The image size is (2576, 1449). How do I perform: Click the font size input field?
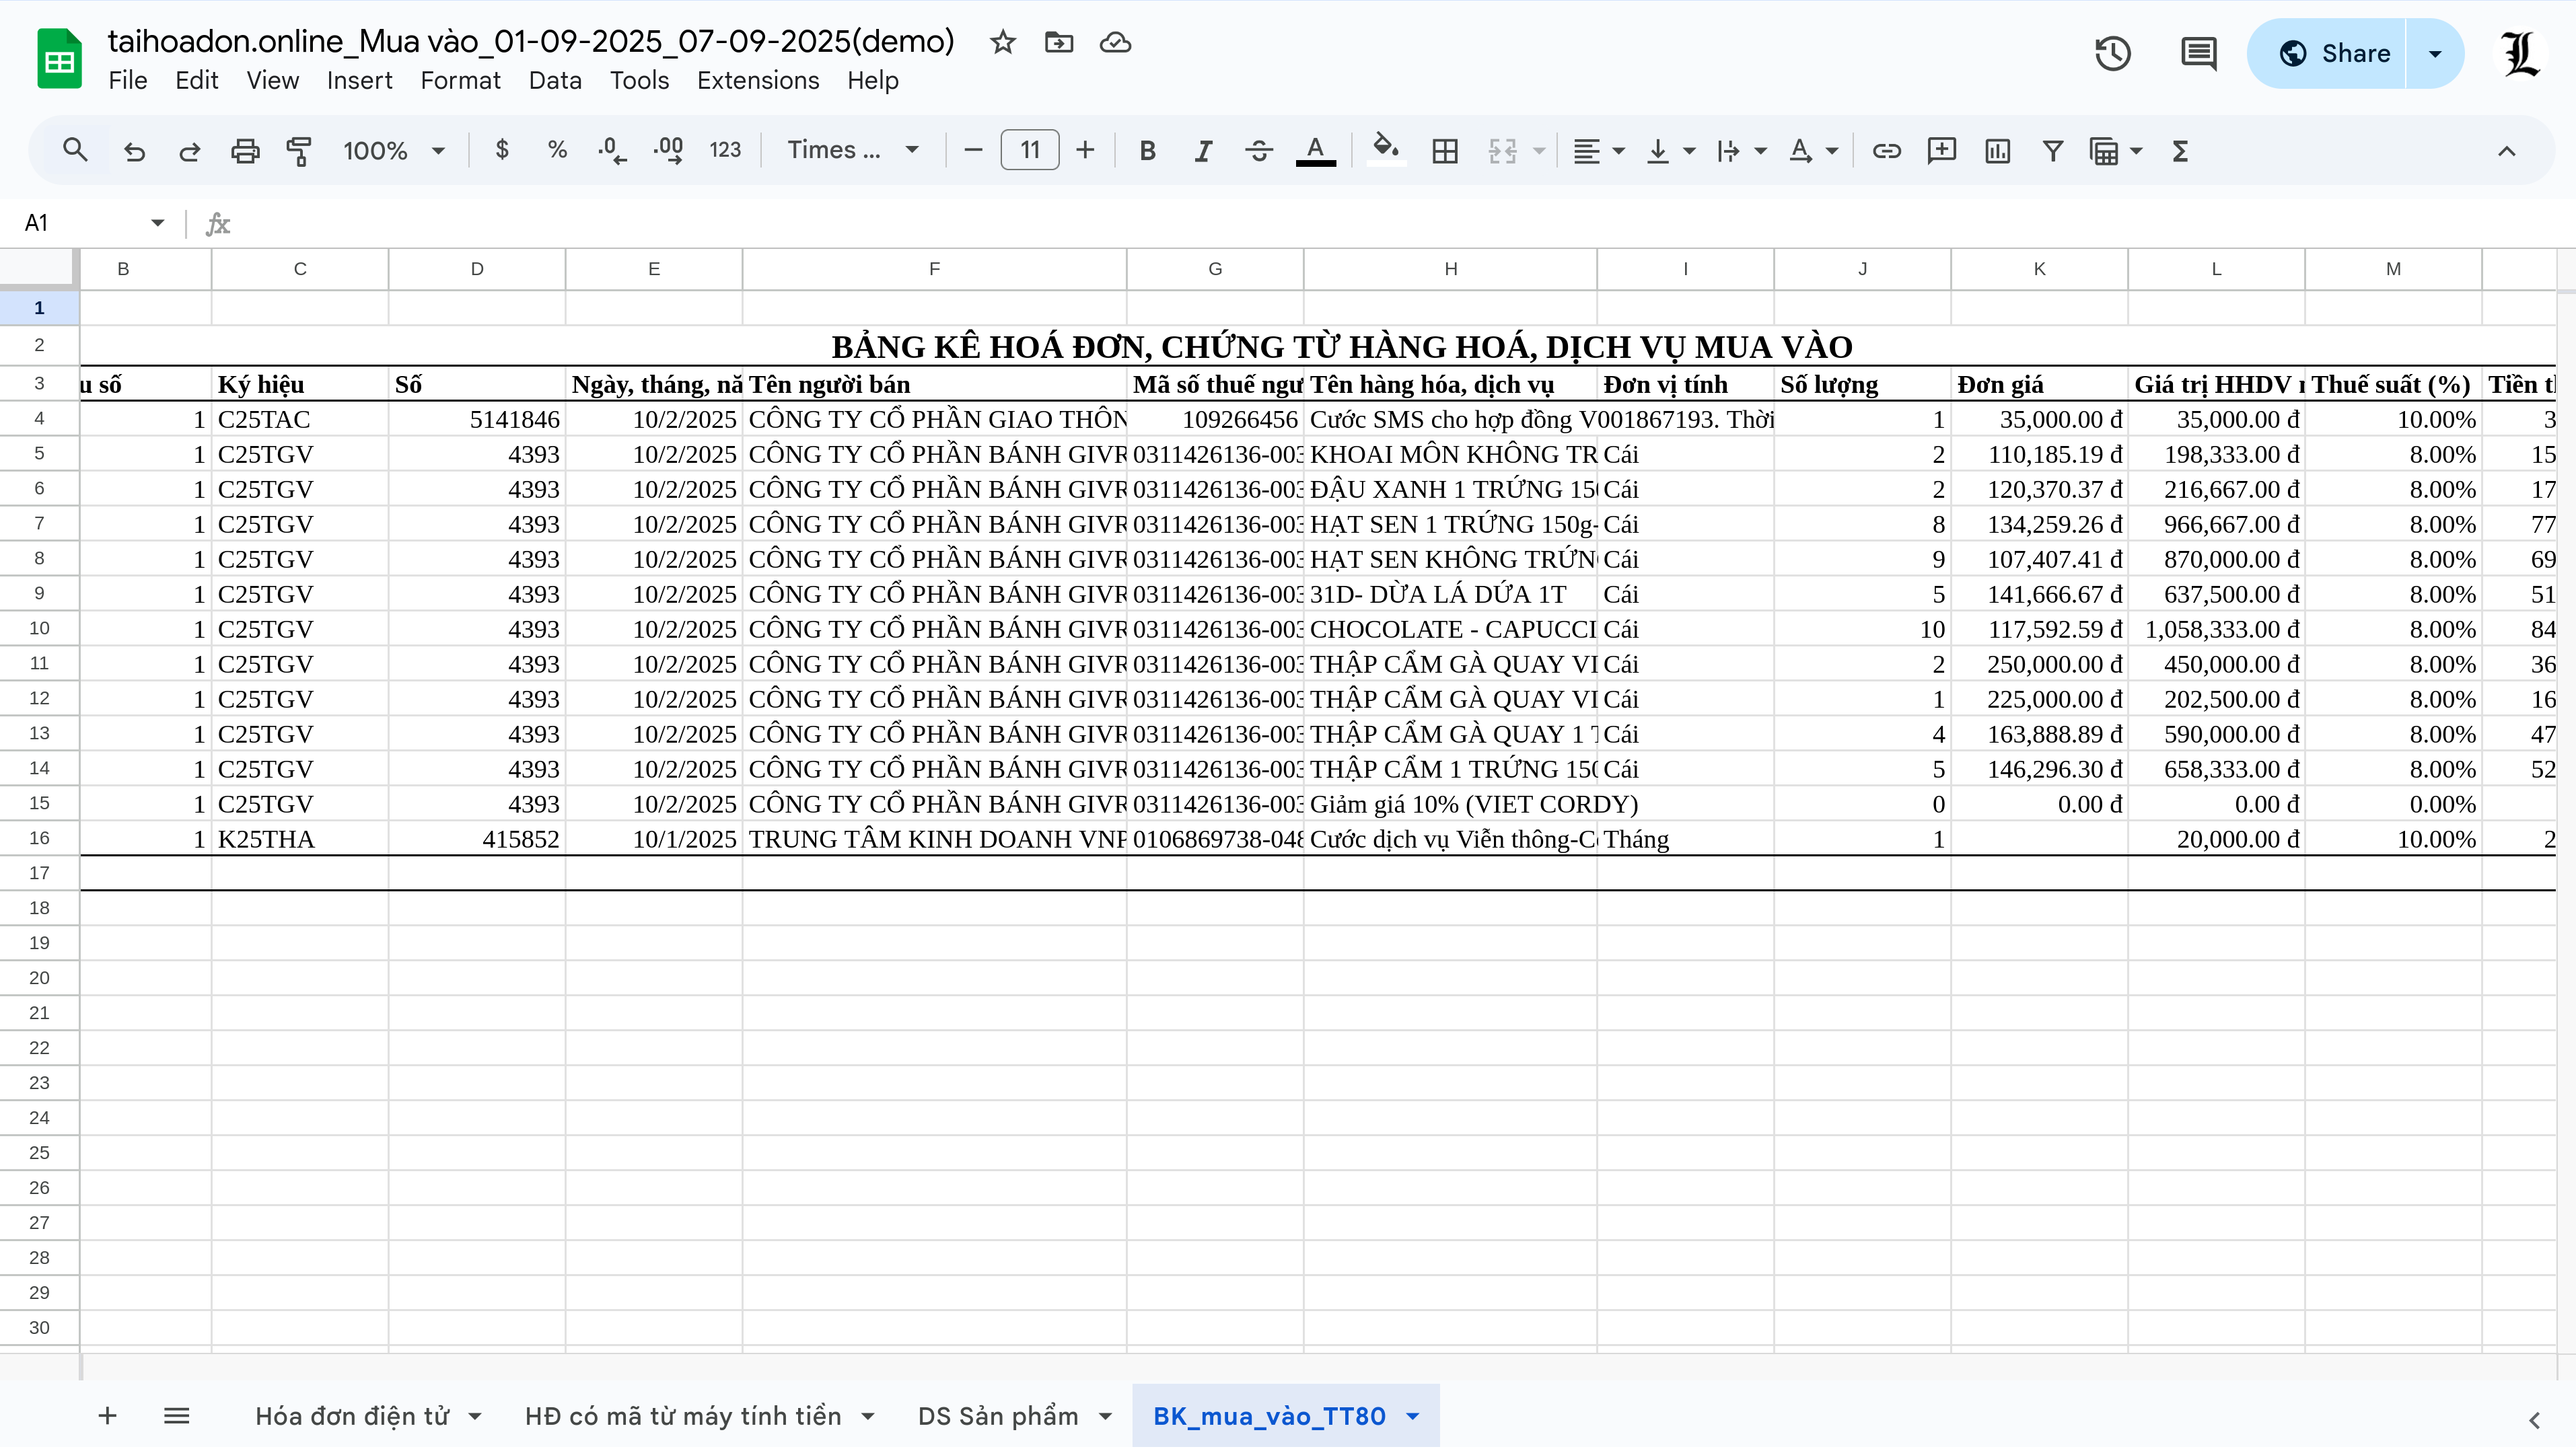coord(1029,151)
